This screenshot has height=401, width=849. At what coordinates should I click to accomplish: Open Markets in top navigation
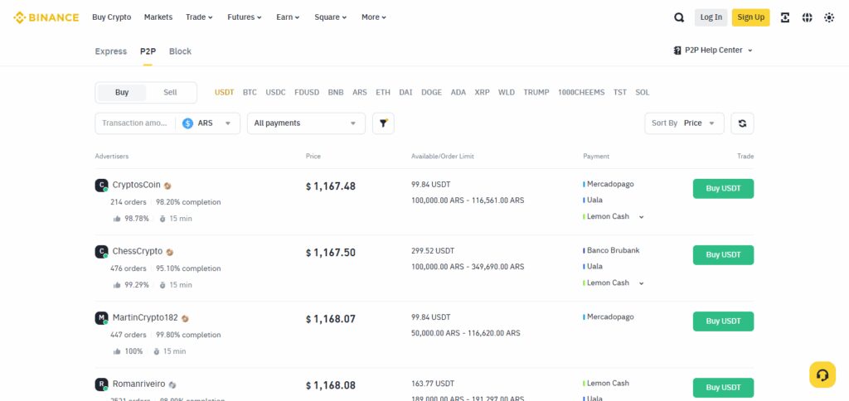[x=158, y=17]
